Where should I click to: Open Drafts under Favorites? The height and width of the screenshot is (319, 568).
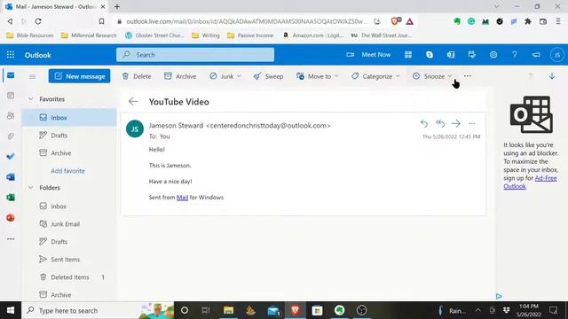(69, 136)
